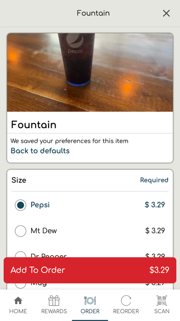180x321 pixels.
Task: Tap the Mt Dew $ 3.29 price
Action: pyautogui.click(x=155, y=231)
